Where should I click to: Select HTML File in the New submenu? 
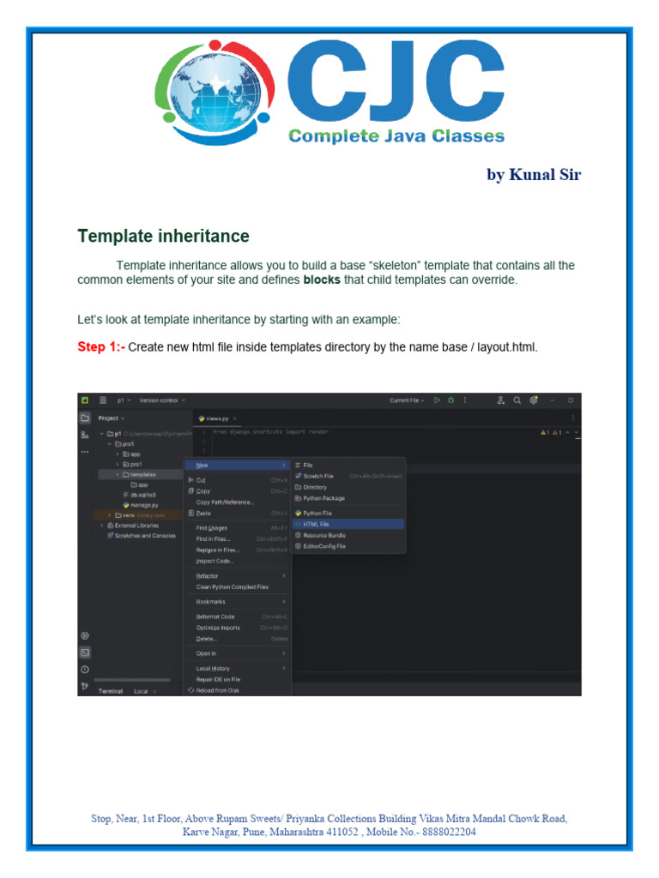348,525
